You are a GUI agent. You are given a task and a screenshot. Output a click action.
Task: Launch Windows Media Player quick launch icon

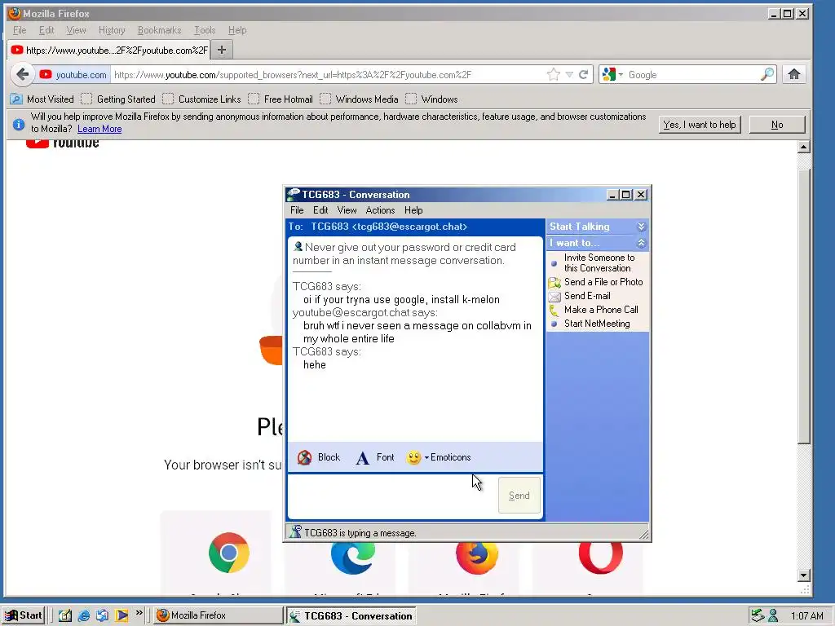coord(121,615)
